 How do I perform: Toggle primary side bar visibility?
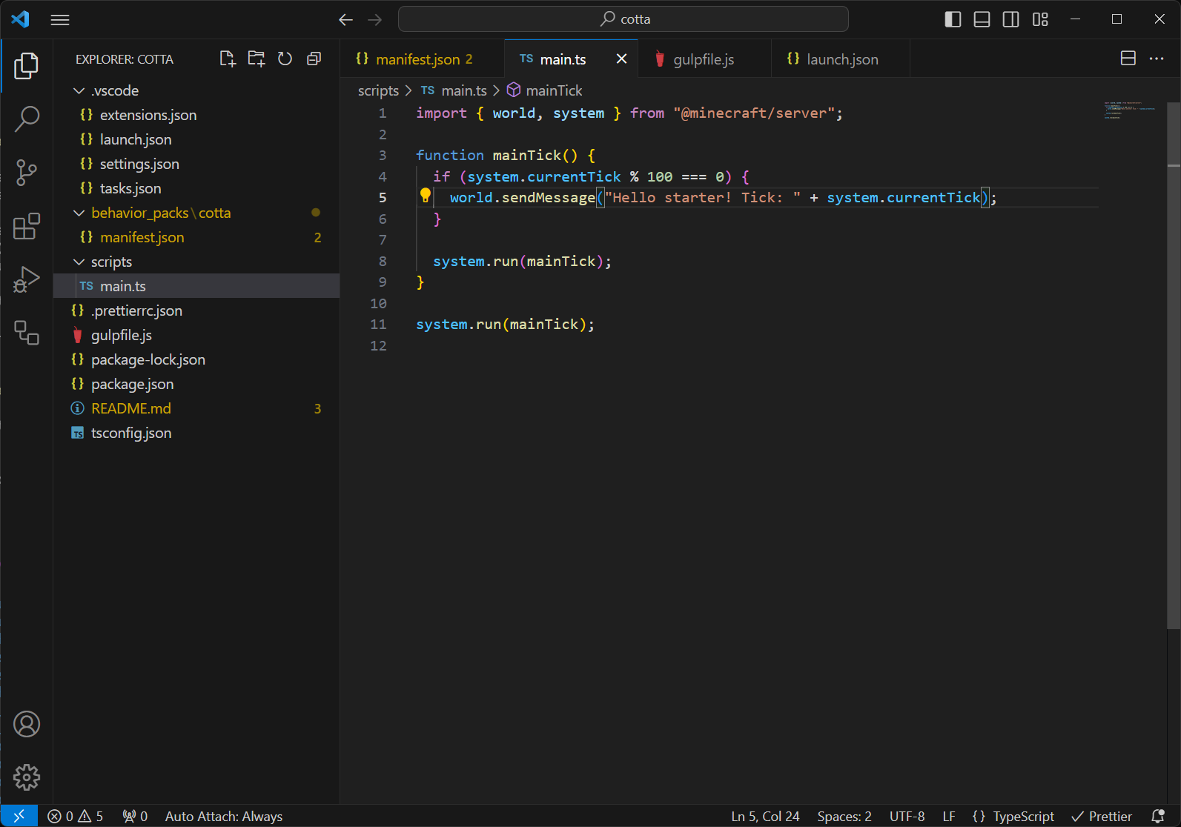coord(953,19)
